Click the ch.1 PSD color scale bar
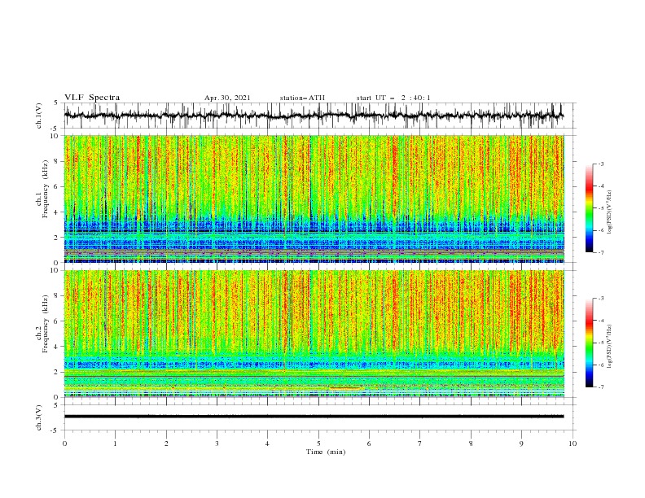Viewport: 645px width, 498px height. [x=589, y=208]
